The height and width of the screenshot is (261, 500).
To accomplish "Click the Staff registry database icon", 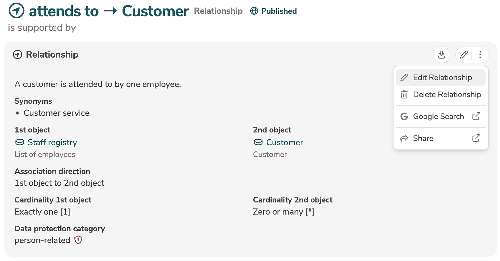I will [x=20, y=142].
